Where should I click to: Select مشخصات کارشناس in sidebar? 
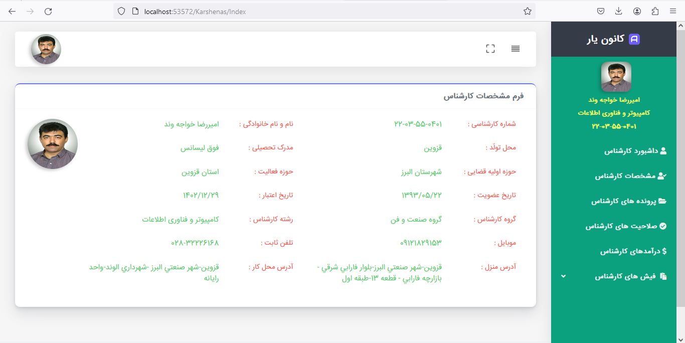coord(630,176)
